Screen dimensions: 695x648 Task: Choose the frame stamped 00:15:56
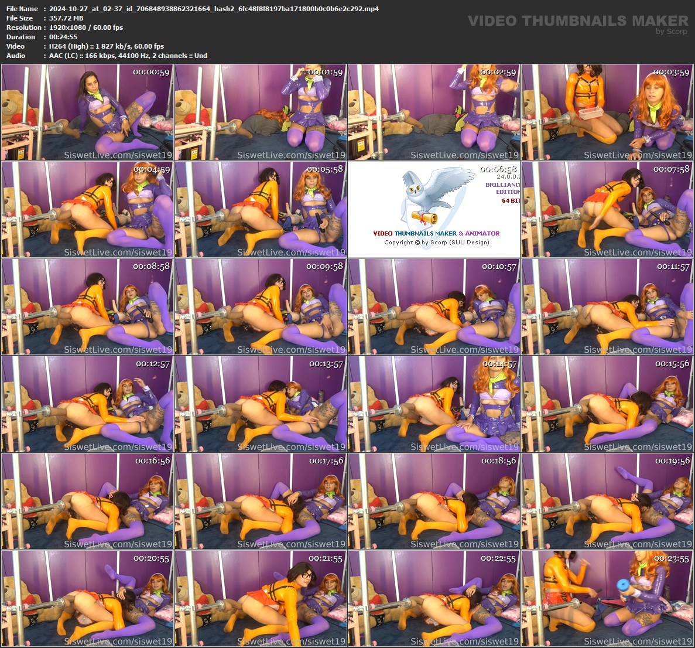(607, 404)
